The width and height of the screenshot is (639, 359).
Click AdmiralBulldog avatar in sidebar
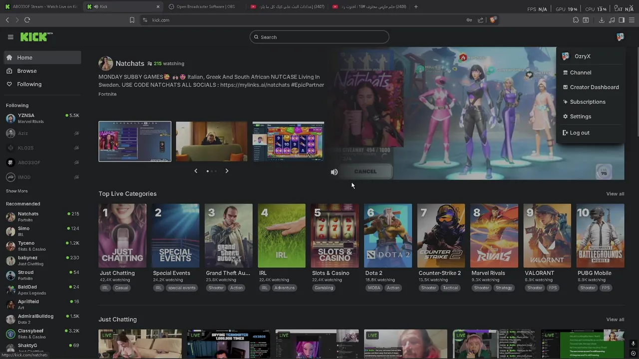pyautogui.click(x=10, y=319)
